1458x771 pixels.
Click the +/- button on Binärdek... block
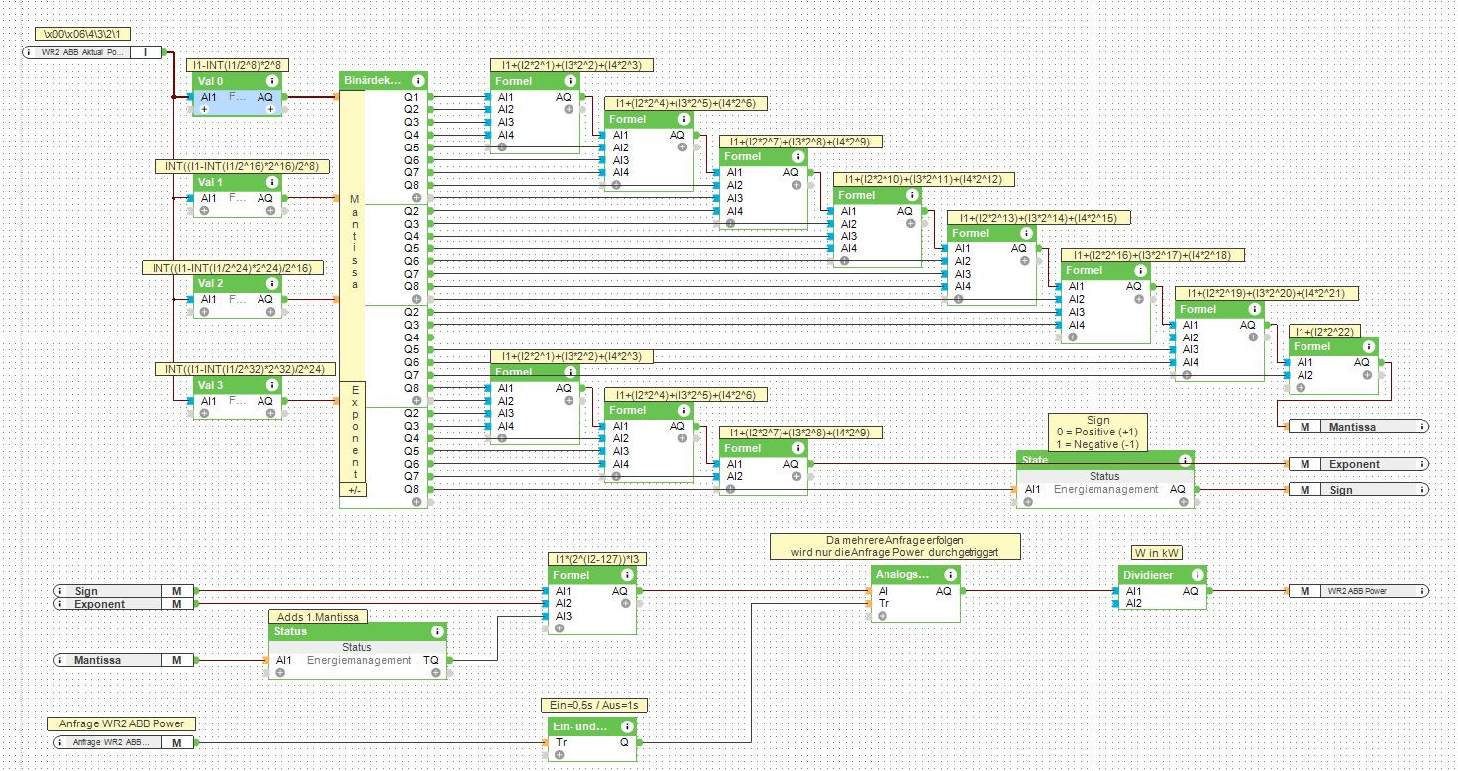[352, 489]
